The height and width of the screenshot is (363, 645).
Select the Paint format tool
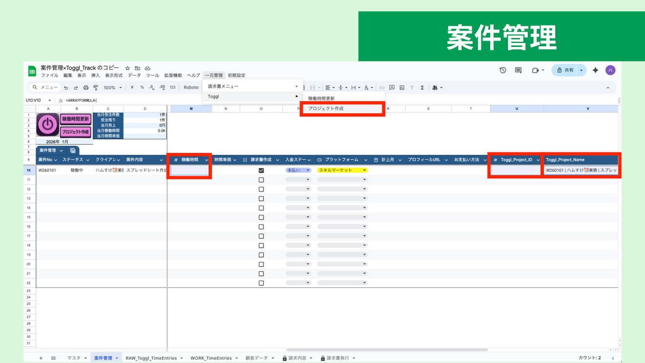pyautogui.click(x=96, y=88)
